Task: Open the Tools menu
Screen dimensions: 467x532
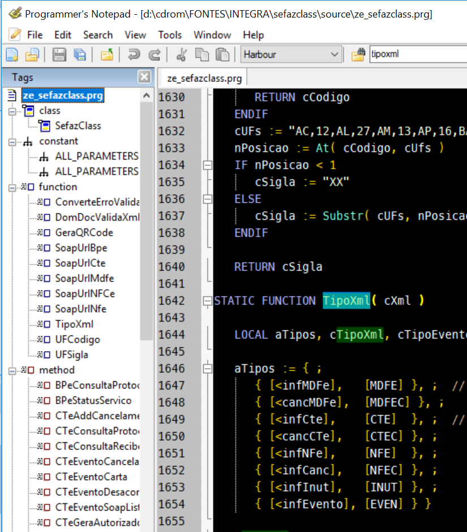Action: coord(170,35)
